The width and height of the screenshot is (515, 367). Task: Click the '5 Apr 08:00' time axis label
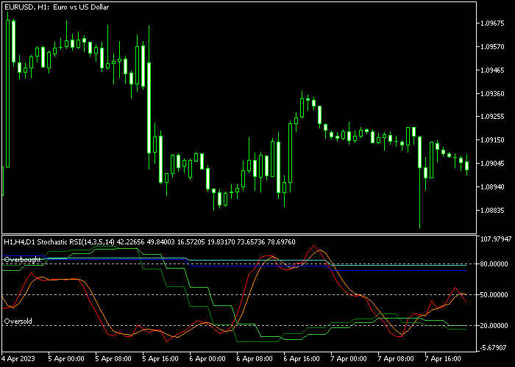tap(113, 359)
